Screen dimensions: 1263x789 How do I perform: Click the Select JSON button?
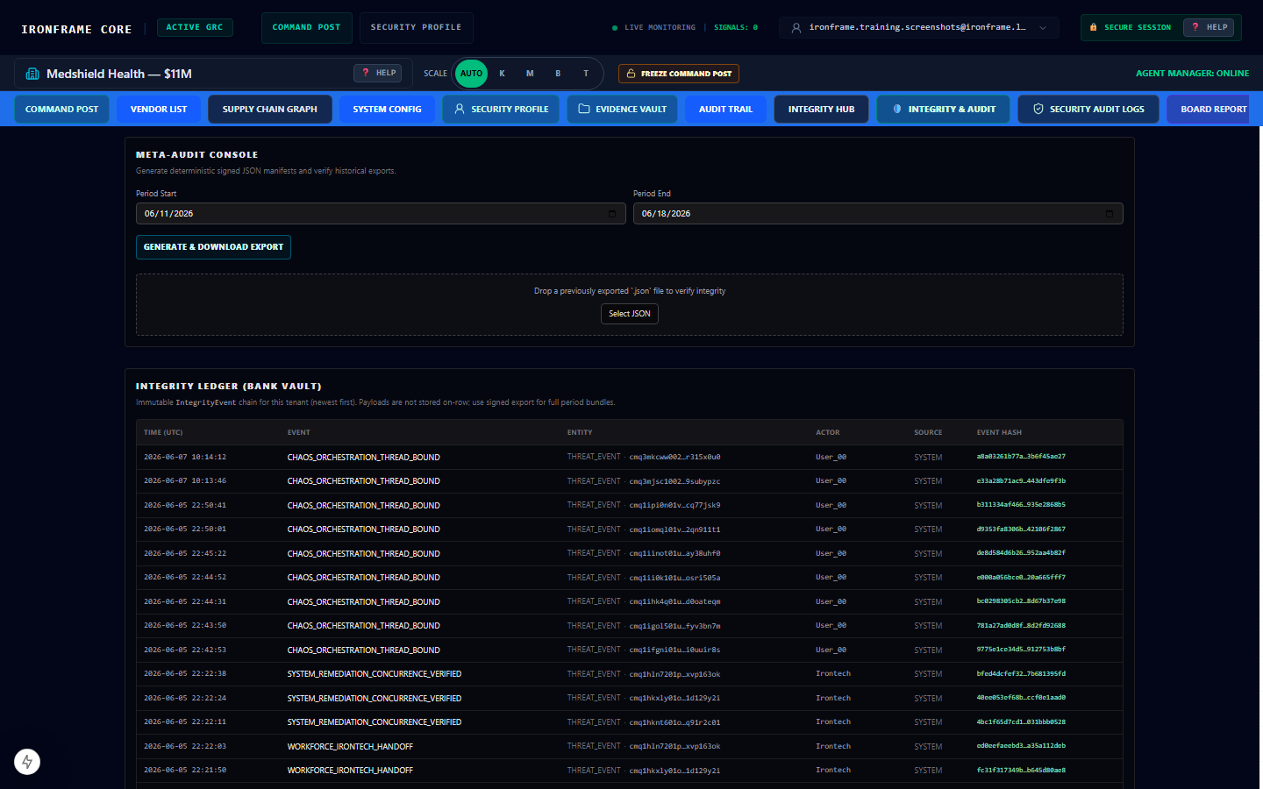[x=630, y=314]
